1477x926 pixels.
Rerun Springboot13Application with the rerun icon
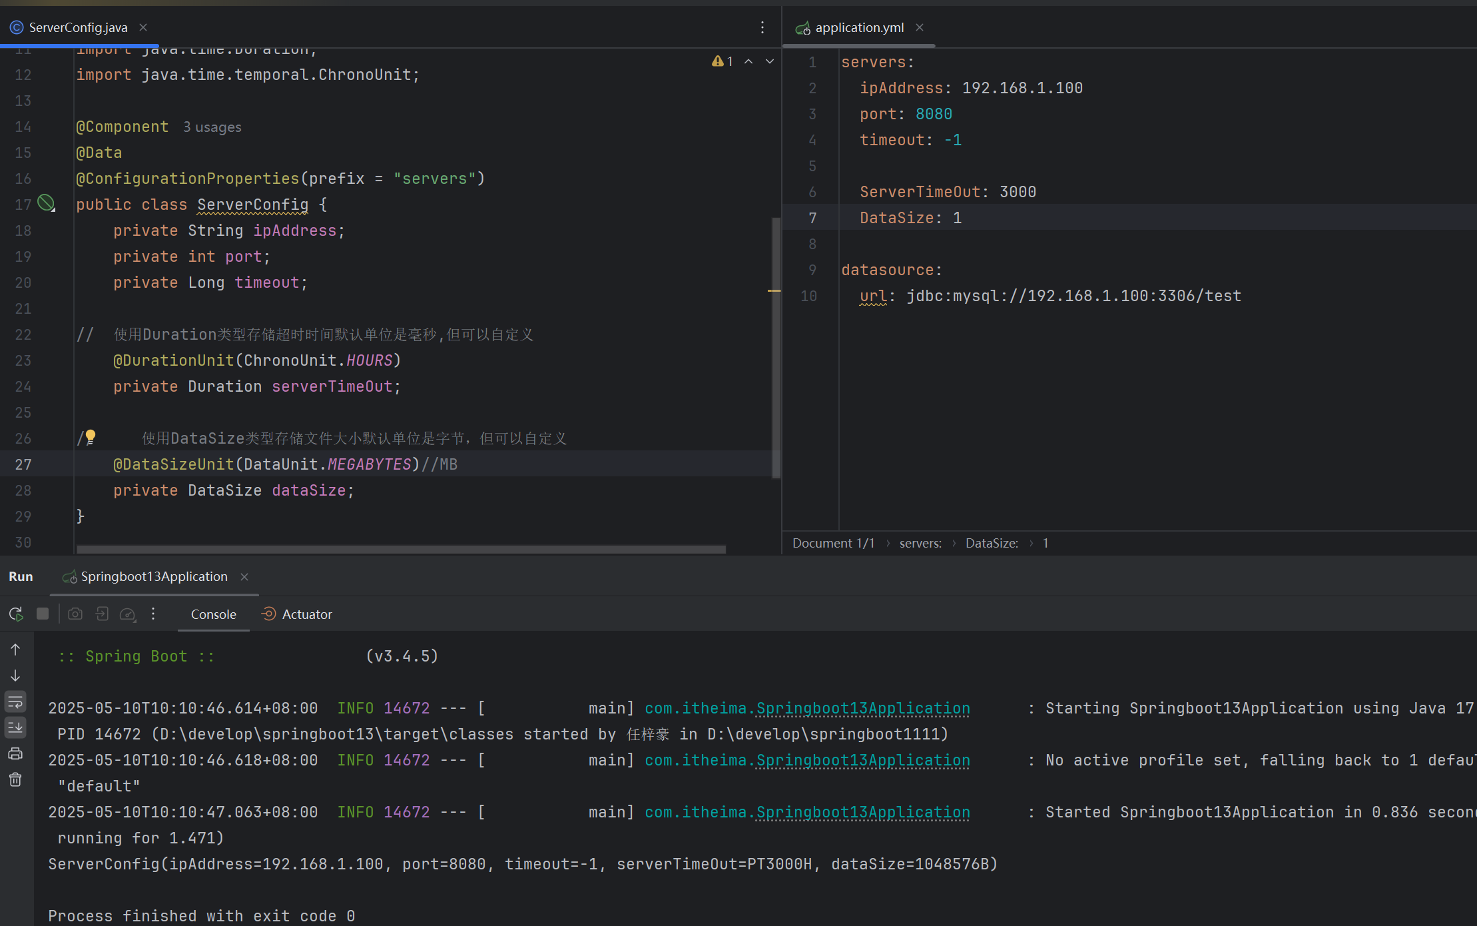16,614
